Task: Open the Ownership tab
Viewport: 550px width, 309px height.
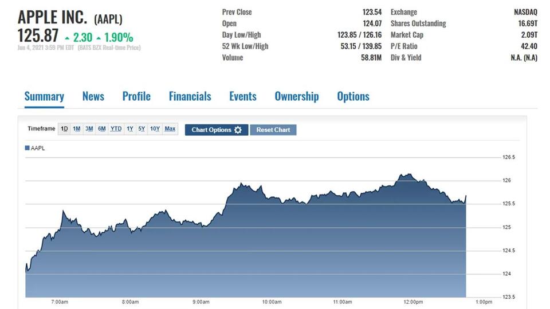Action: click(x=296, y=96)
